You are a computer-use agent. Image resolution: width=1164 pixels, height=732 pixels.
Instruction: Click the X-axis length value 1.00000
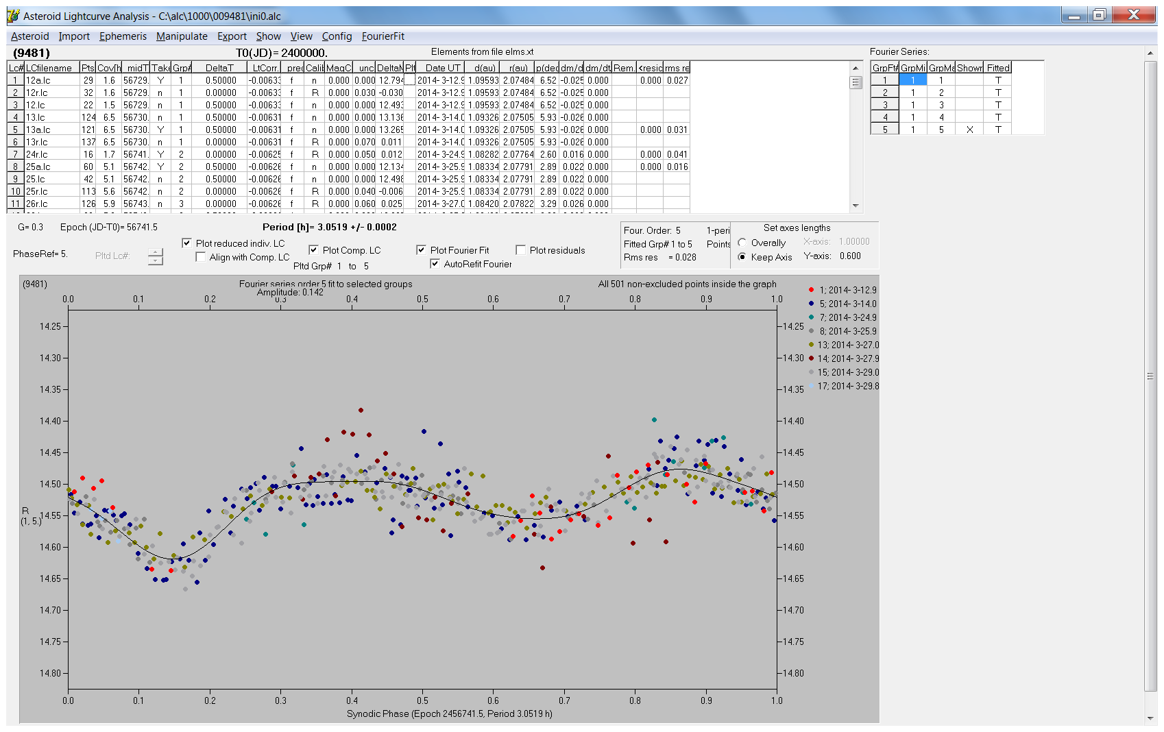854,242
